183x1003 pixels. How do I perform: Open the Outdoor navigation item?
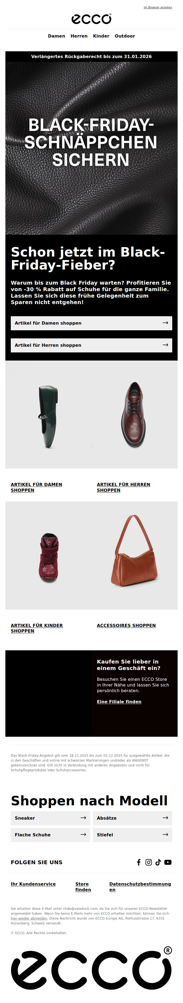tap(125, 36)
